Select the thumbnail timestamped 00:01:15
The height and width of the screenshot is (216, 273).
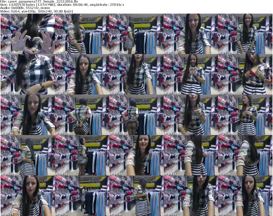245,34
